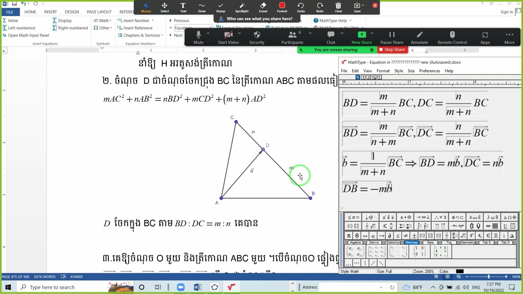The image size is (523, 294).
Task: Select the Mouse annotation tool
Action: [x=146, y=7]
